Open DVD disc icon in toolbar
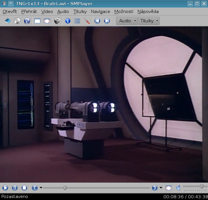 click(x=17, y=21)
